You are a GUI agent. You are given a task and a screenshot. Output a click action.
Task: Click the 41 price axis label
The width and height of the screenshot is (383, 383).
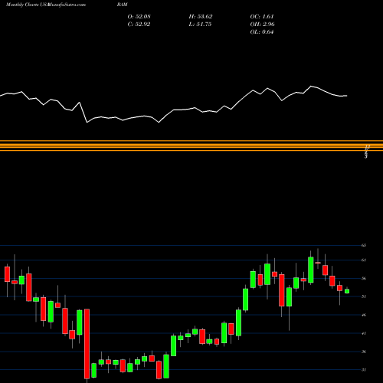pyautogui.click(x=364, y=333)
